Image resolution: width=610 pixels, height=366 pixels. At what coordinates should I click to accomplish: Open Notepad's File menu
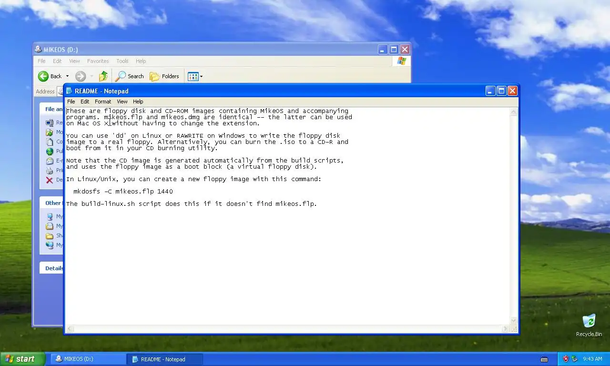(71, 102)
